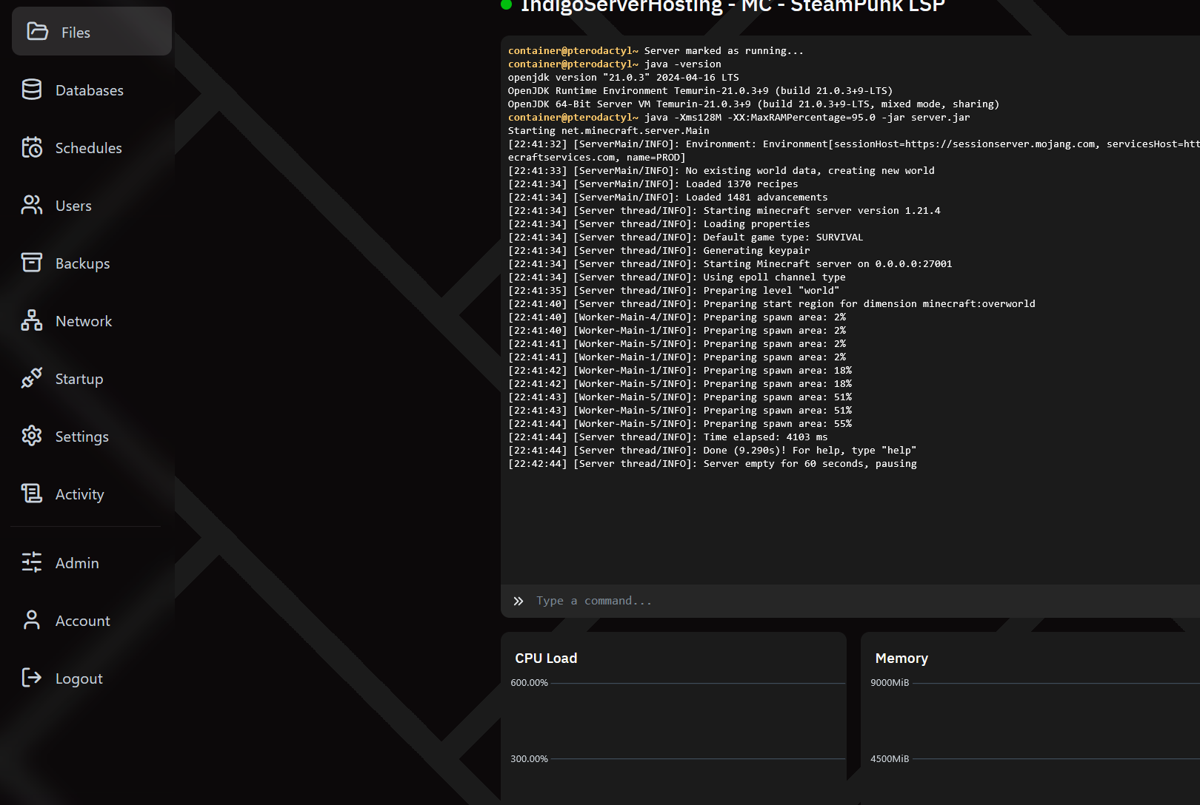
Task: Click the 'No existing world data' log line
Action: [721, 170]
